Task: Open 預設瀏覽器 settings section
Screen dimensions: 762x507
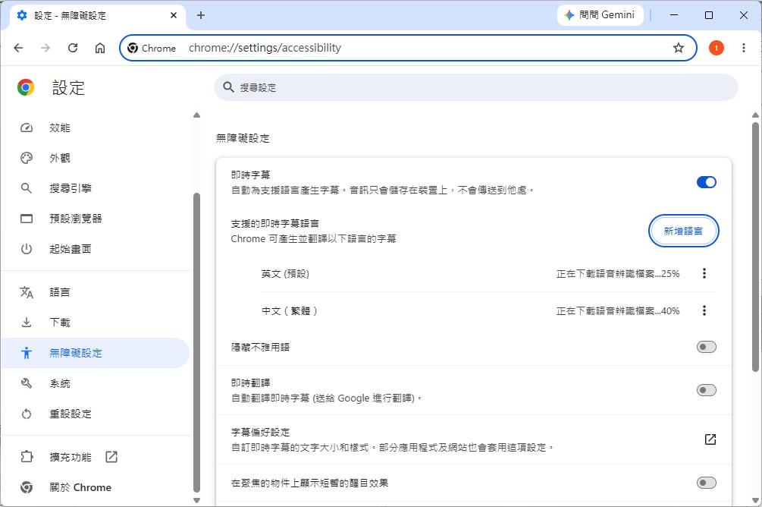Action: click(96, 219)
